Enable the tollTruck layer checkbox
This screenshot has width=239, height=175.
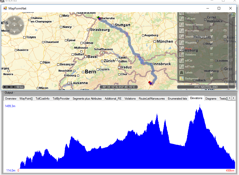pyautogui.click(x=211, y=67)
